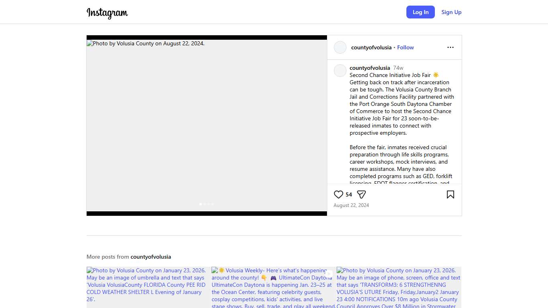Open the Cold Weather Shelter post thumbnail
The width and height of the screenshot is (548, 308).
point(148,287)
